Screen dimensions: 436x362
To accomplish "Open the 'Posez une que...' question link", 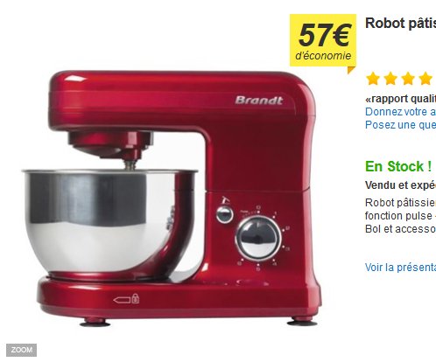I will pyautogui.click(x=400, y=125).
